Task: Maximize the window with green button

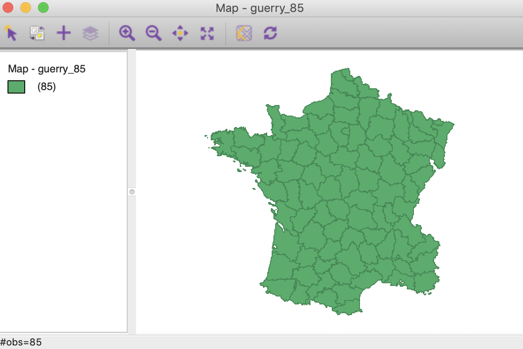Action: (43, 8)
